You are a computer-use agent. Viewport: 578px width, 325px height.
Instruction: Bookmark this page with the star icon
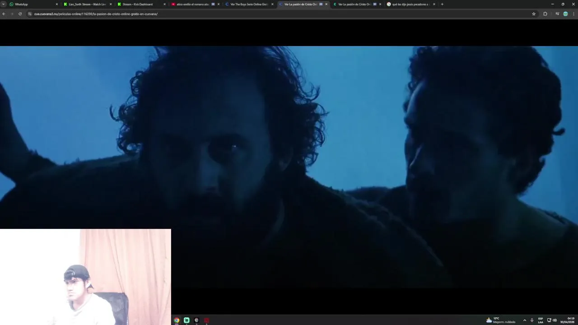coord(534,14)
